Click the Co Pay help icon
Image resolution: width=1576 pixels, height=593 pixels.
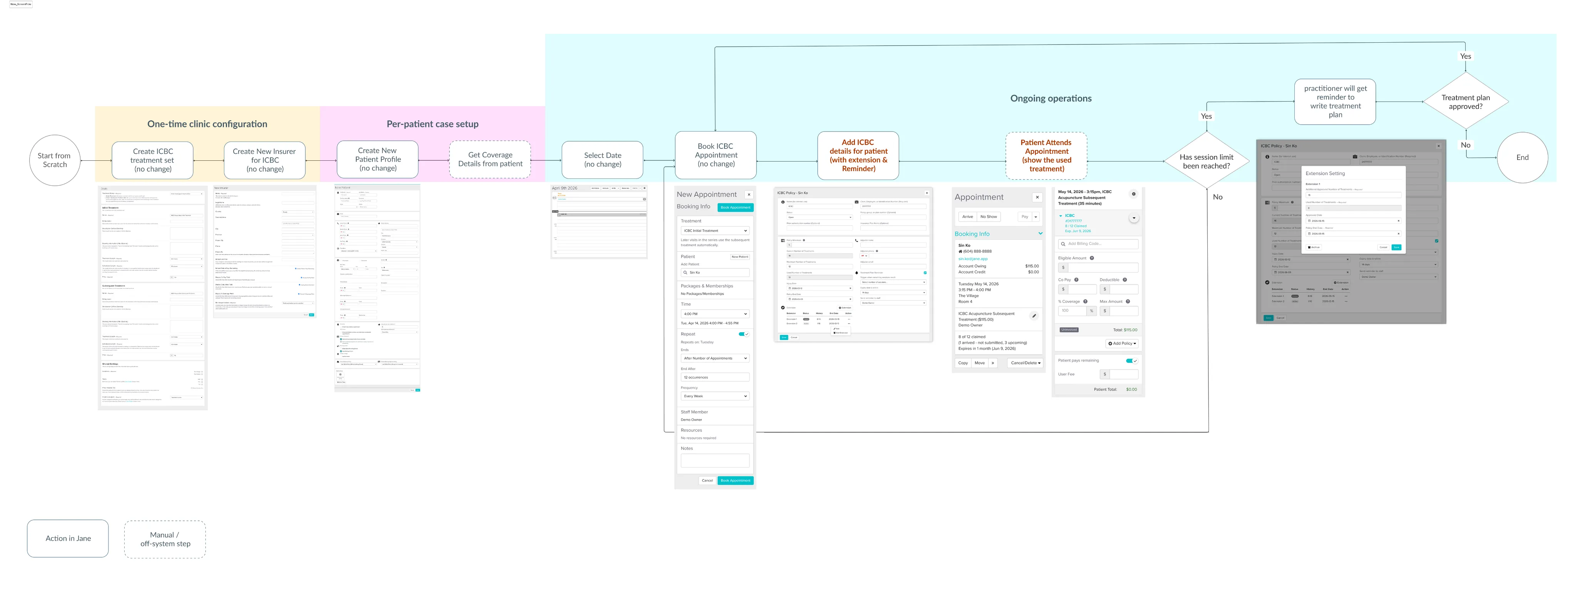point(1076,280)
